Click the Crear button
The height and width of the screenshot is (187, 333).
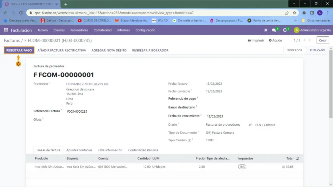click(323, 41)
